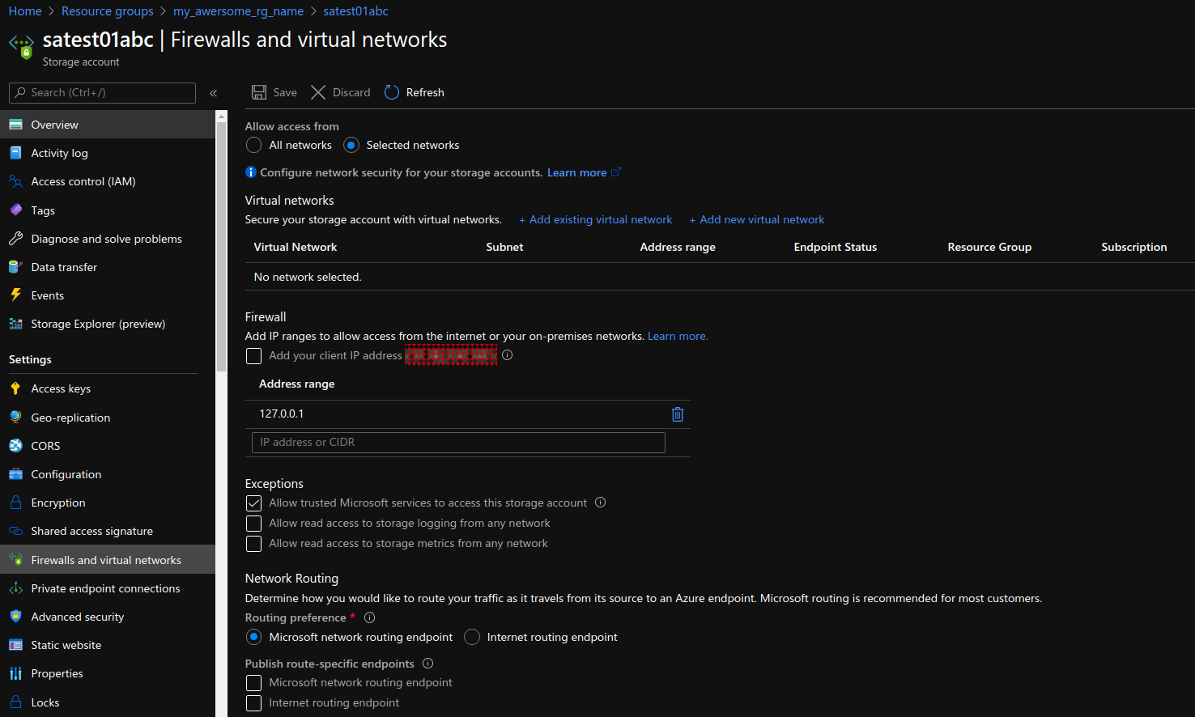Switch to the Overview page
1195x717 pixels.
tap(55, 125)
